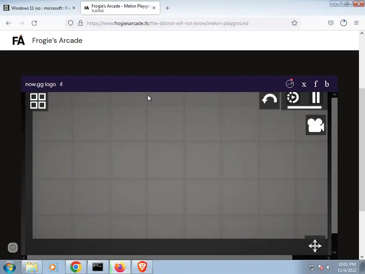This screenshot has width=365, height=274.
Task: Click the game frame scroll up arrow
Action: click(x=334, y=95)
